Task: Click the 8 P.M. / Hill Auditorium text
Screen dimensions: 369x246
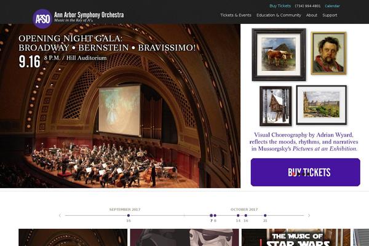Action: point(75,58)
